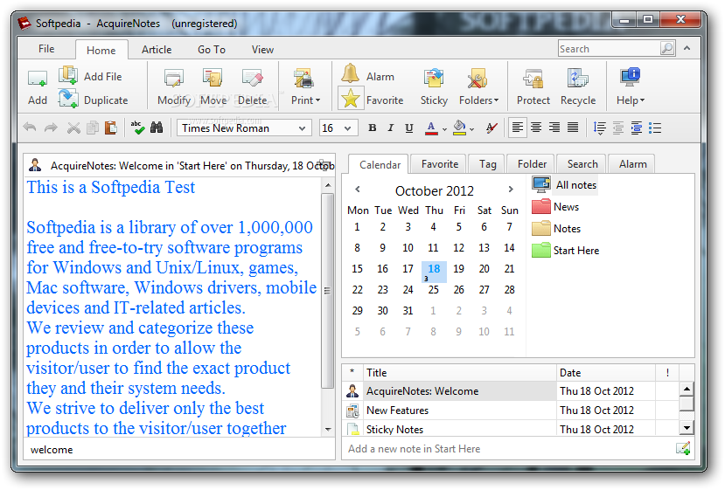Click the Delete note icon
The height and width of the screenshot is (490, 725).
[253, 79]
